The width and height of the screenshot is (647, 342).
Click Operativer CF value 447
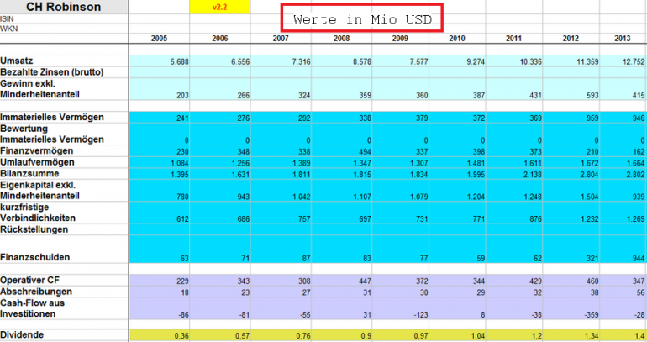[365, 281]
